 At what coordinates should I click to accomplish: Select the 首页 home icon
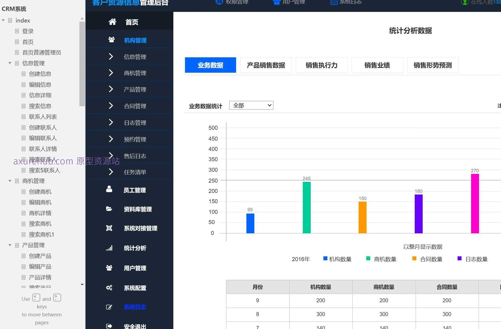click(112, 22)
